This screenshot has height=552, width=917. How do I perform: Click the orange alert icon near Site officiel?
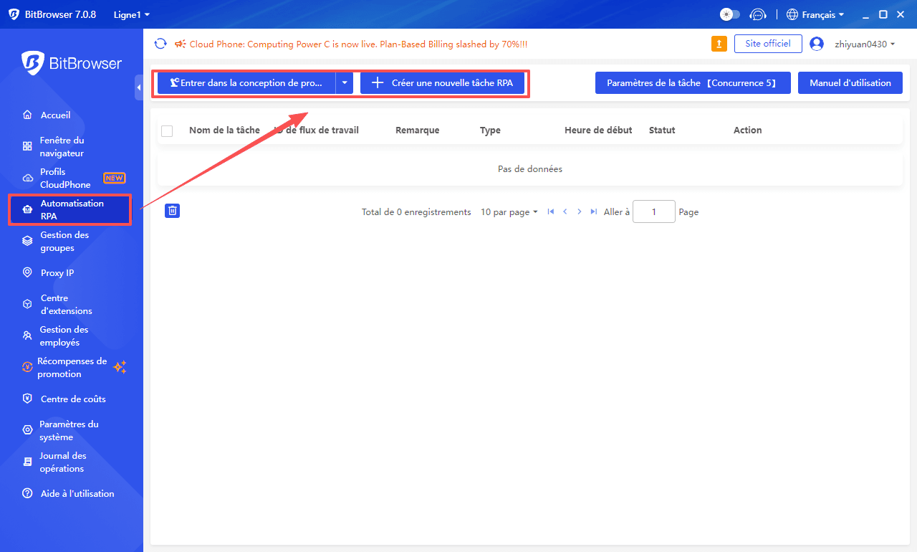[x=719, y=43]
